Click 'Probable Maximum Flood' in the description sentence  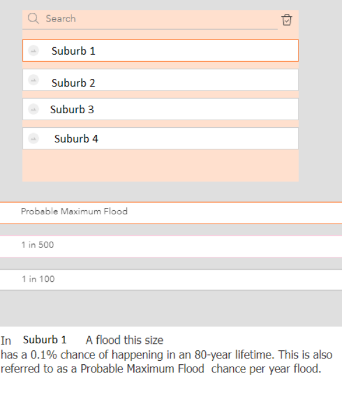[x=142, y=369]
